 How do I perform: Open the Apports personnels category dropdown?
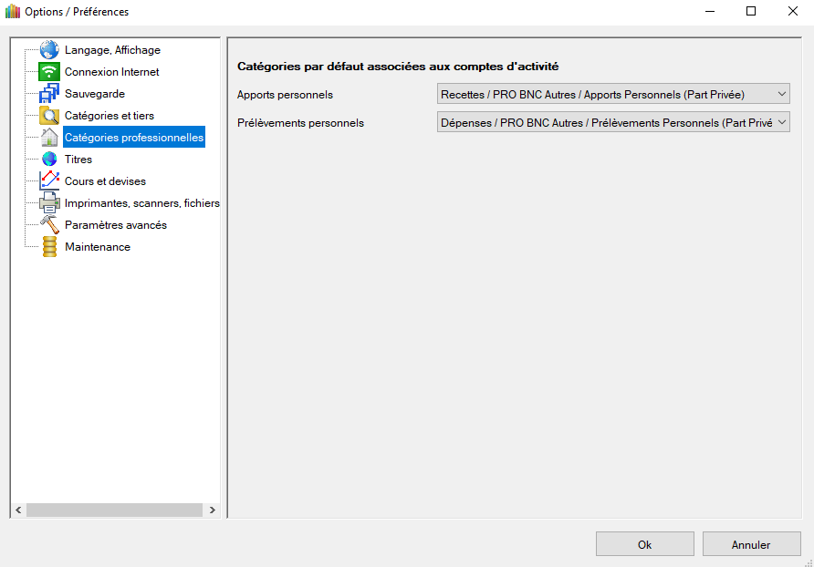(613, 94)
